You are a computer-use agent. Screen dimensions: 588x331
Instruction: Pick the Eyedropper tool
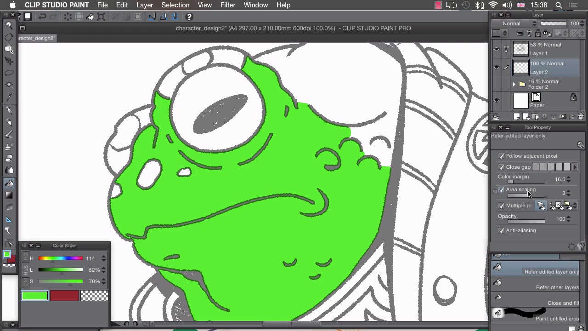[x=9, y=97]
